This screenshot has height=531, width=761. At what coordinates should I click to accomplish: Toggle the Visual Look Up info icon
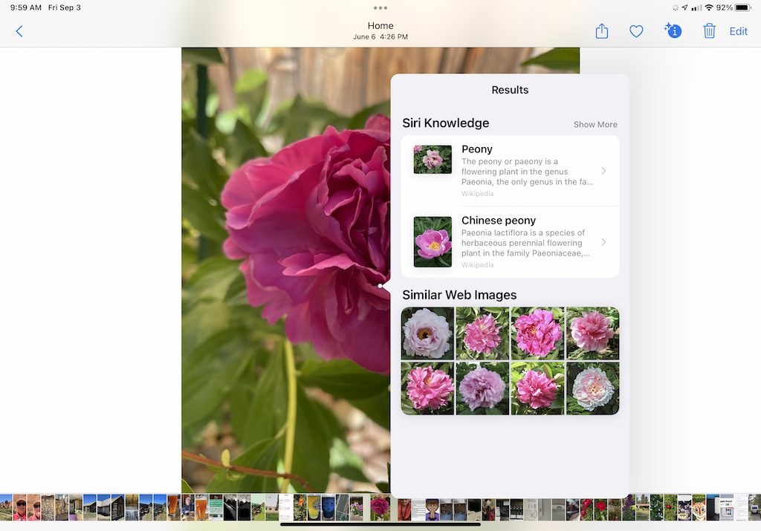[x=673, y=31]
